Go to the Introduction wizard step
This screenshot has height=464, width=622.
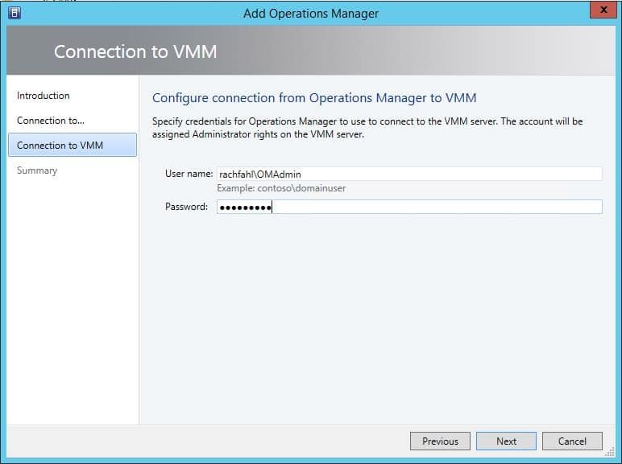(44, 96)
